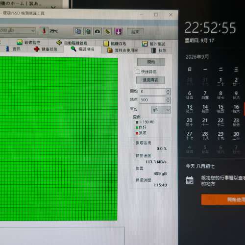Click the copy text to clipboard icon
The width and height of the screenshot is (245, 245).
point(78,31)
